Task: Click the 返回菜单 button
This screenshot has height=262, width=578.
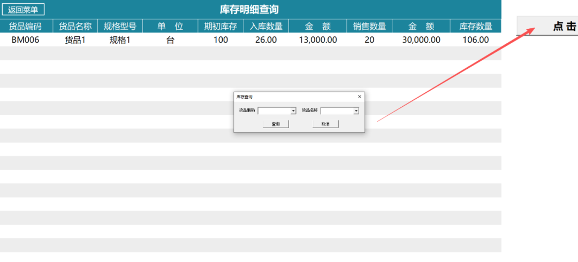Action: coord(23,10)
